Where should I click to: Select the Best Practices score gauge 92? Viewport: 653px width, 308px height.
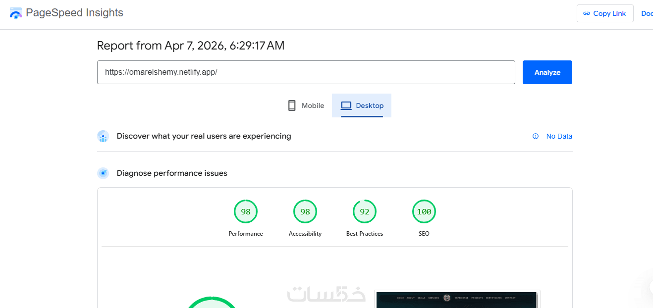pos(365,212)
